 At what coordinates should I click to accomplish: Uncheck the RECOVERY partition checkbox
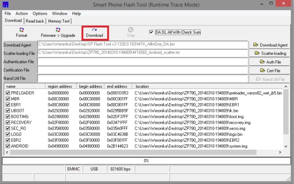point(8,122)
